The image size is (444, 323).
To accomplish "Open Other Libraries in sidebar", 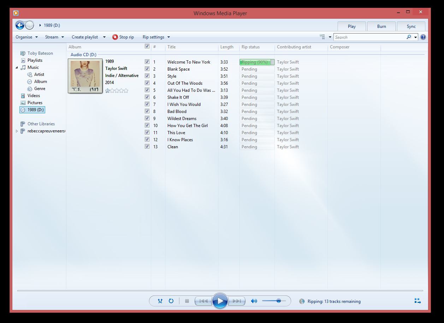I will (x=41, y=124).
